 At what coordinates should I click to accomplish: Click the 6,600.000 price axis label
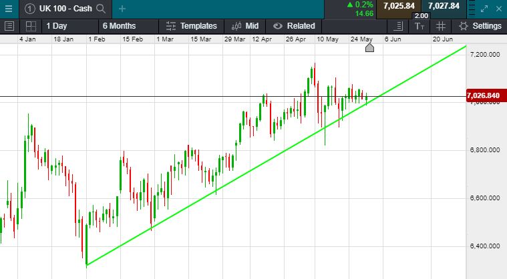(485, 198)
